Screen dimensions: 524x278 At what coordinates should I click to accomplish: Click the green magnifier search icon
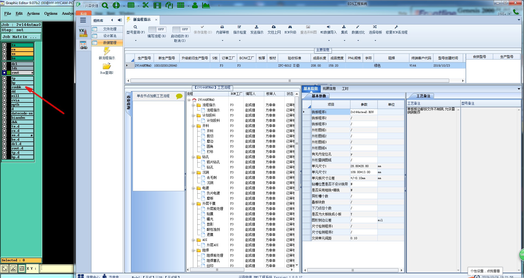pos(105,5)
